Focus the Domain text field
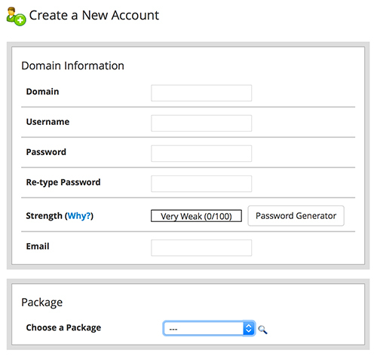377x356 pixels. coord(201,93)
